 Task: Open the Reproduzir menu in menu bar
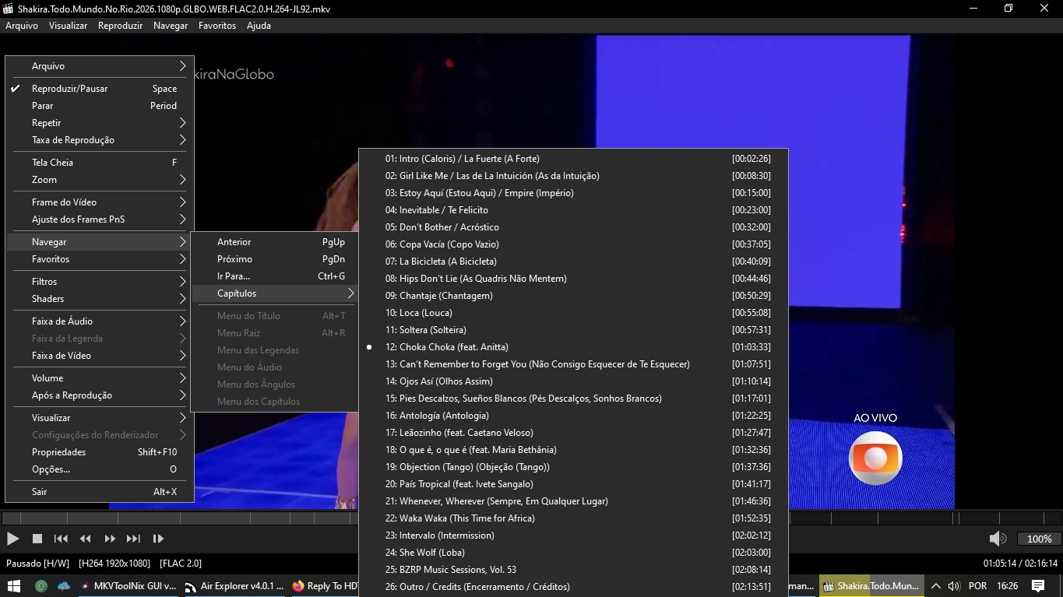pyautogui.click(x=120, y=26)
